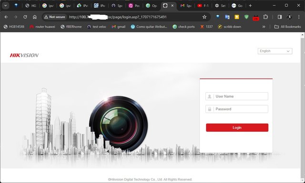Open the browser home page

point(35,17)
